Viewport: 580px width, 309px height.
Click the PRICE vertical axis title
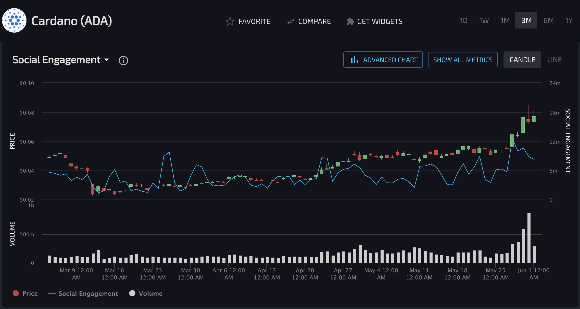12,141
